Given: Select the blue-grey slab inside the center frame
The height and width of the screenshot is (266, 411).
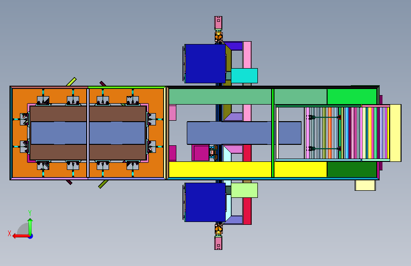Looking at the screenshot, I should coord(244,133).
